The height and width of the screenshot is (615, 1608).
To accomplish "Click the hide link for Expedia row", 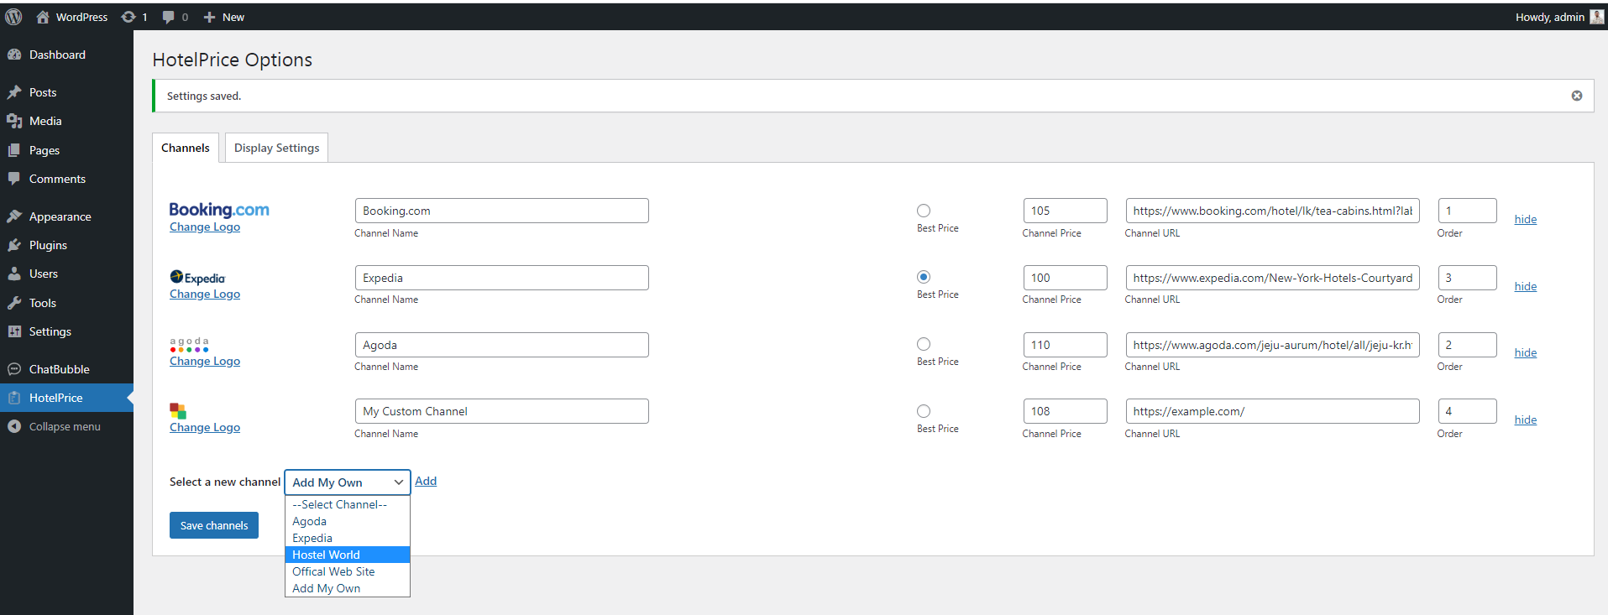I will click(x=1525, y=286).
